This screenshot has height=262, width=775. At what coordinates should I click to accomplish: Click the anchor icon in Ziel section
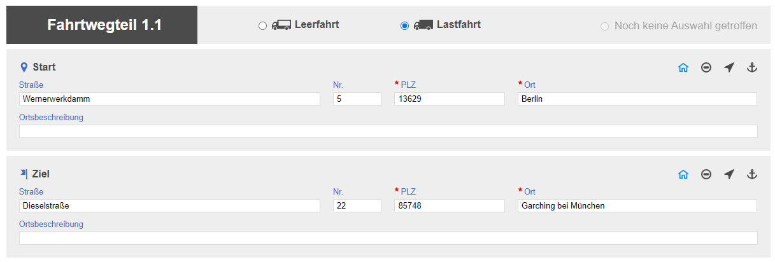click(x=751, y=174)
